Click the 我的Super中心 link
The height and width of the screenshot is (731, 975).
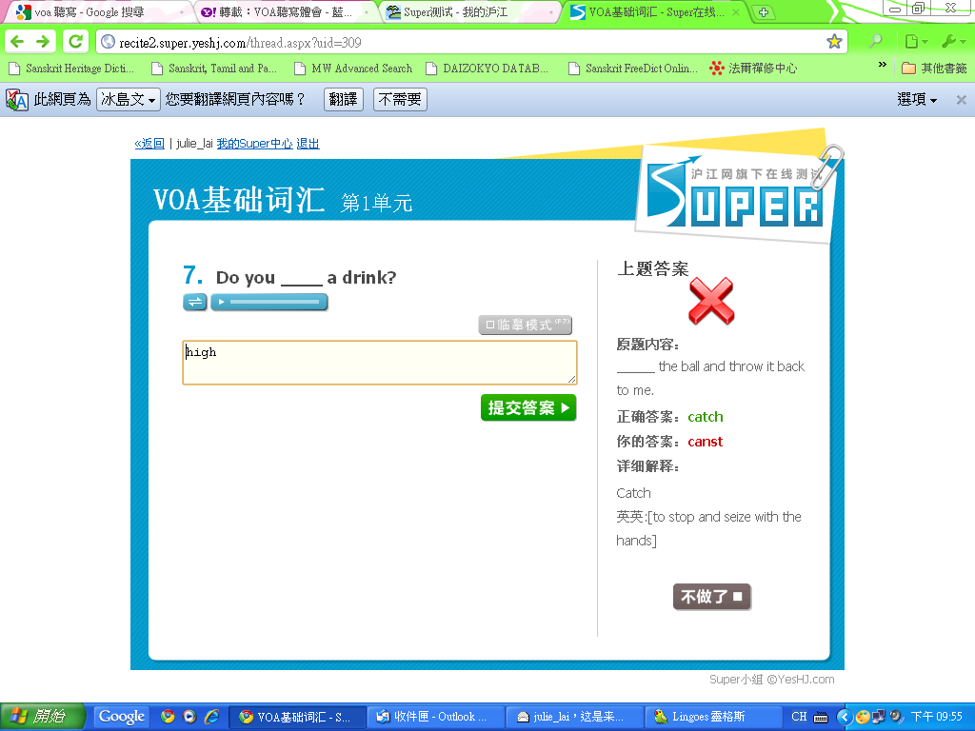tap(254, 144)
